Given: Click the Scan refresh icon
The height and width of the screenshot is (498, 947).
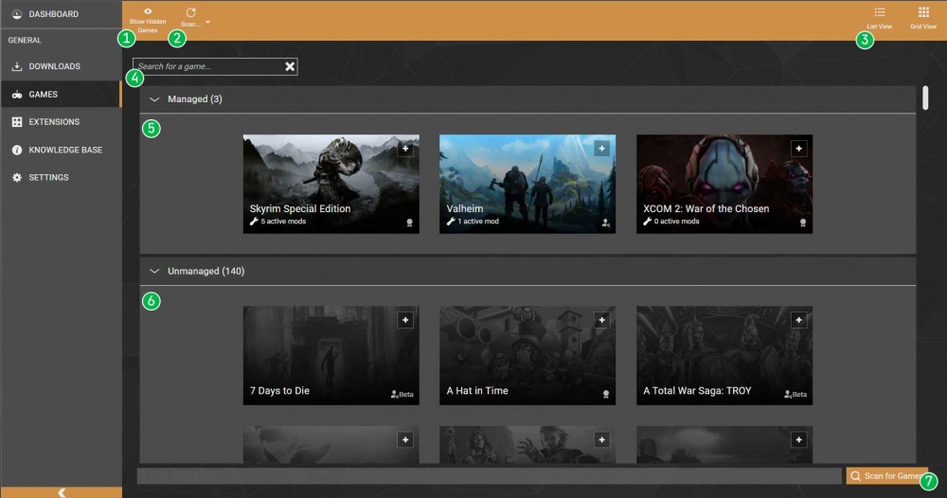Looking at the screenshot, I should click(x=191, y=12).
